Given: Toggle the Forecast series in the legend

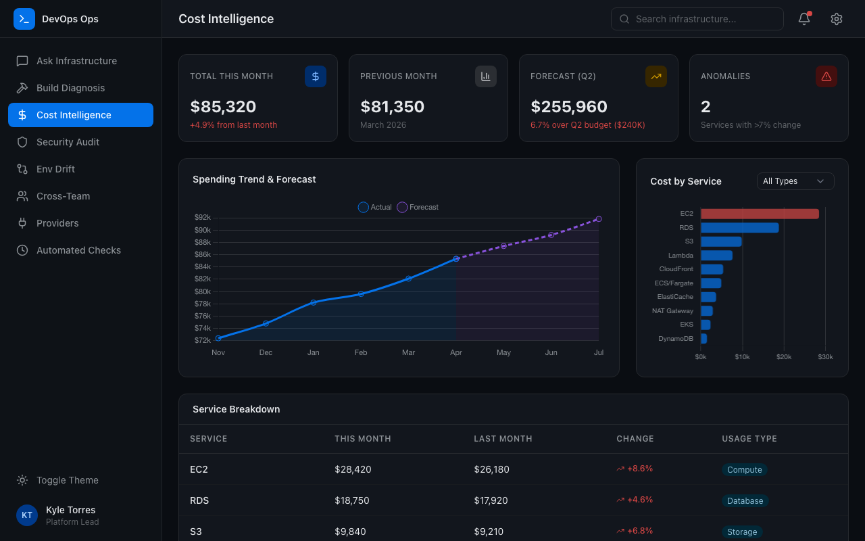Looking at the screenshot, I should click(418, 207).
